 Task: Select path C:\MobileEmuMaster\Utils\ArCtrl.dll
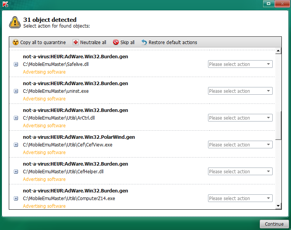(x=59, y=118)
